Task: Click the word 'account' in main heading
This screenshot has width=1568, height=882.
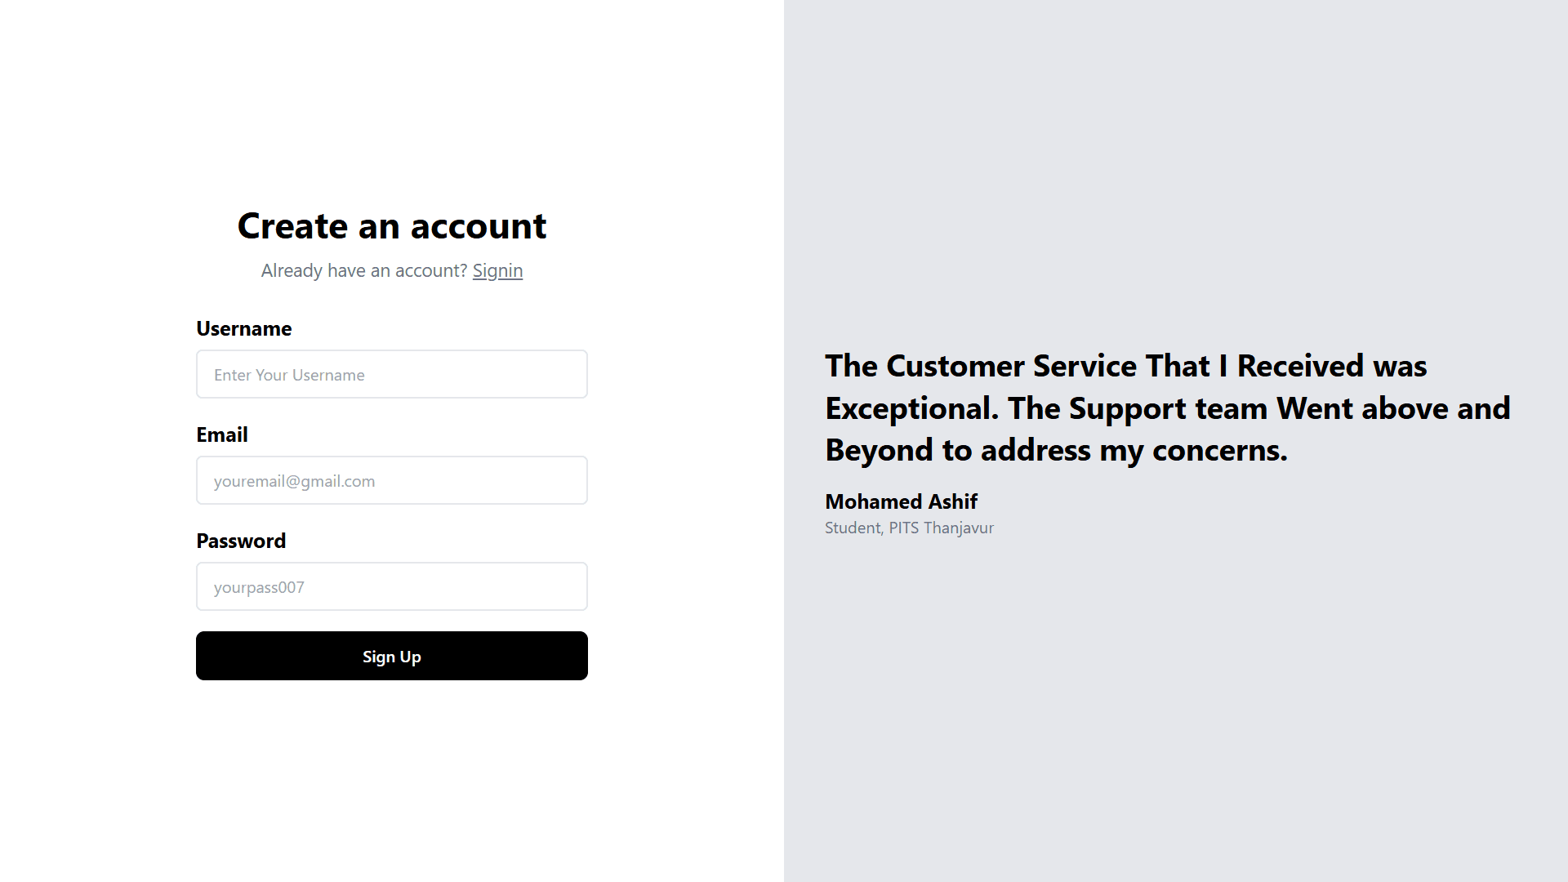Action: 479,225
